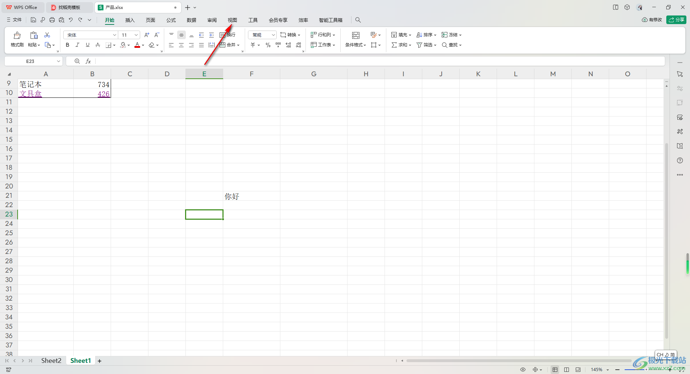Decrease indent icon in alignment group
690x374 pixels.
pyautogui.click(x=202, y=35)
